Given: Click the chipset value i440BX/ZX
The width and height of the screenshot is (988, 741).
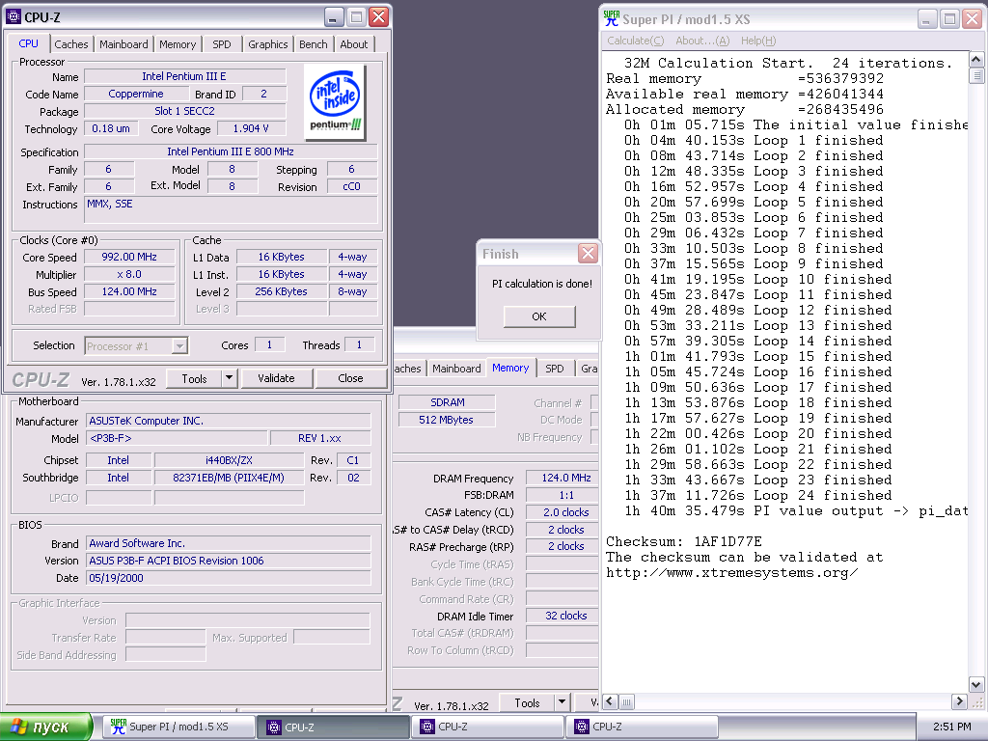Looking at the screenshot, I should [229, 460].
